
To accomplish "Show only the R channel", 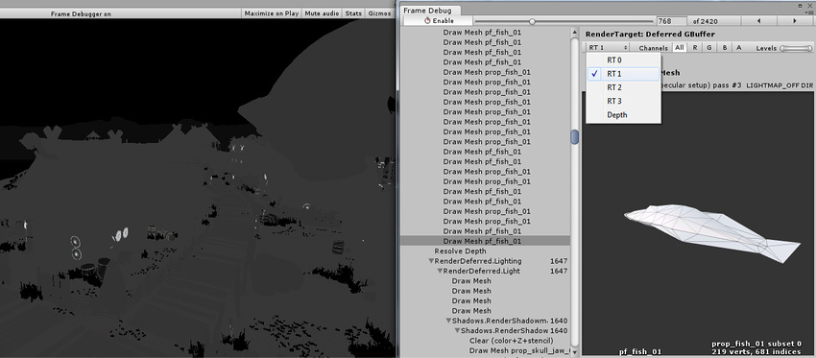I will 695,48.
